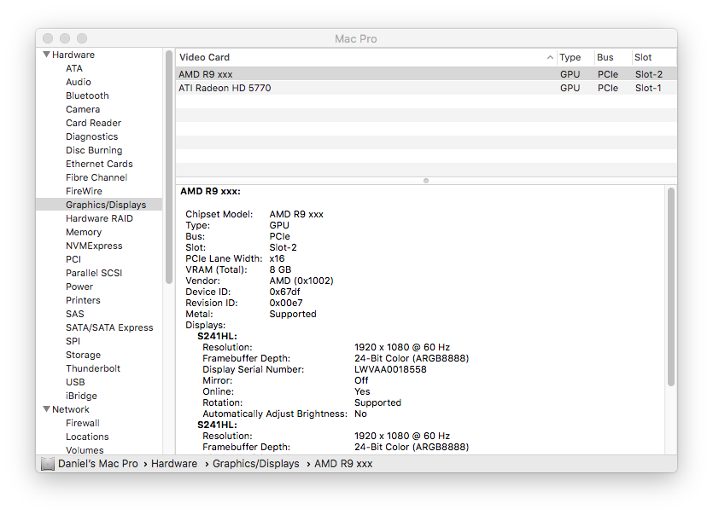Screen dimensions: 713x515
Task: Open SATA/SATA Express entry
Action: point(109,327)
